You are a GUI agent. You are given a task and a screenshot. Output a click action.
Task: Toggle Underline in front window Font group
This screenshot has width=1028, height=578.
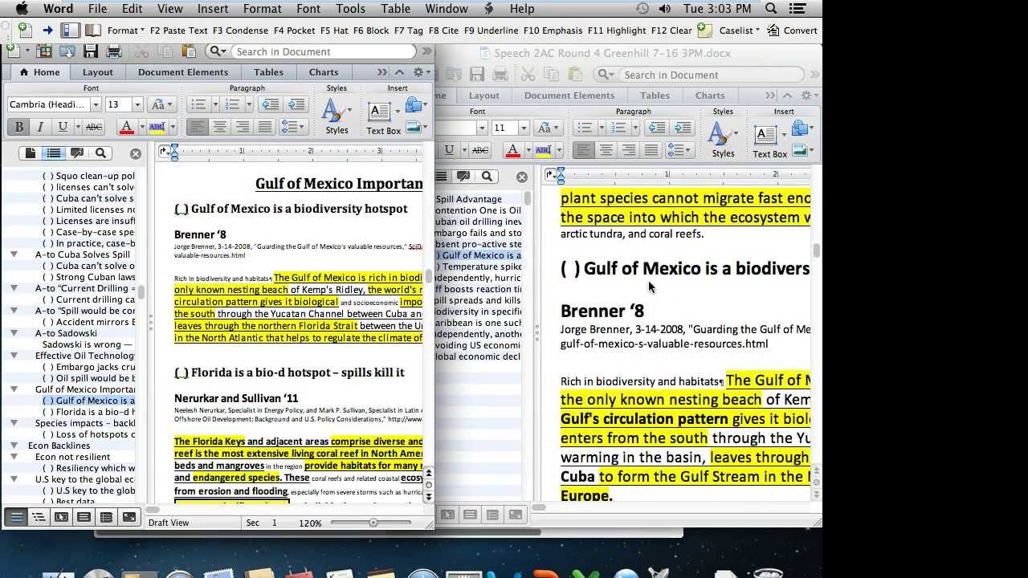(x=63, y=127)
